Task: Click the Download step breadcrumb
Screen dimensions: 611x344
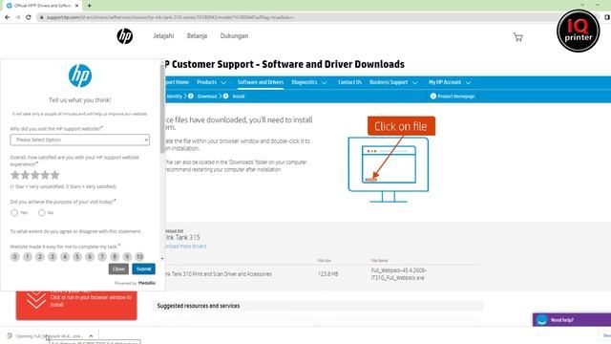Action: pos(207,97)
